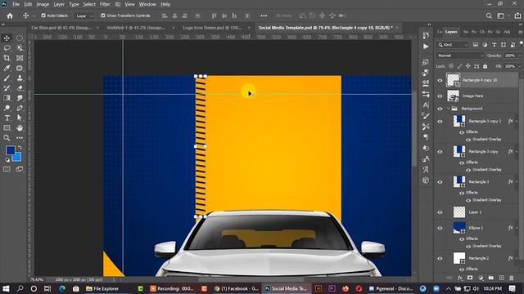The height and width of the screenshot is (294, 524).
Task: Open layer effects fx button at panel bottom
Action: (x=460, y=278)
